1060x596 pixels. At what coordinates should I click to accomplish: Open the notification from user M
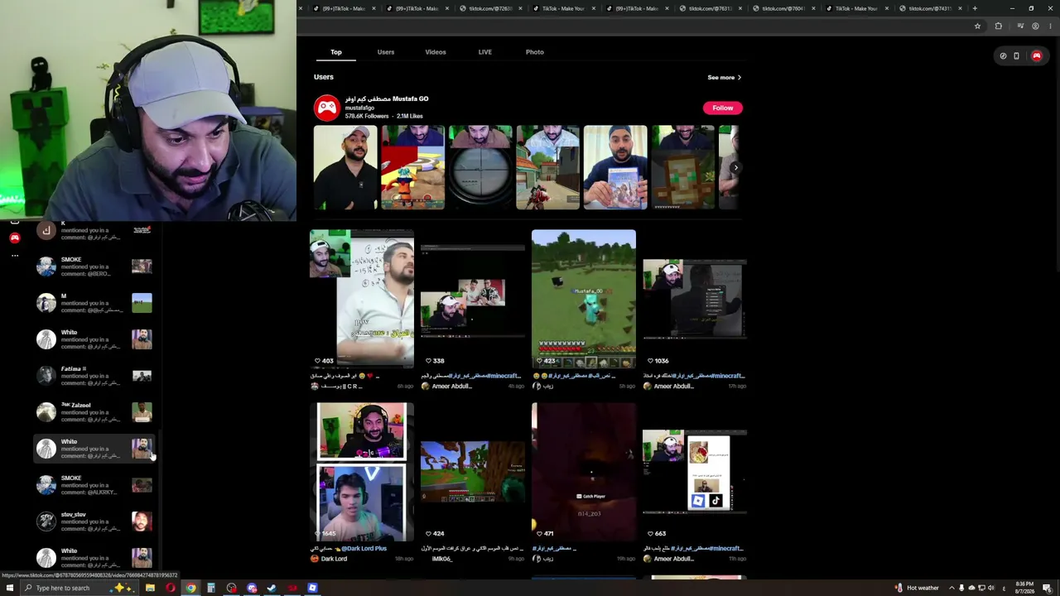tap(94, 303)
